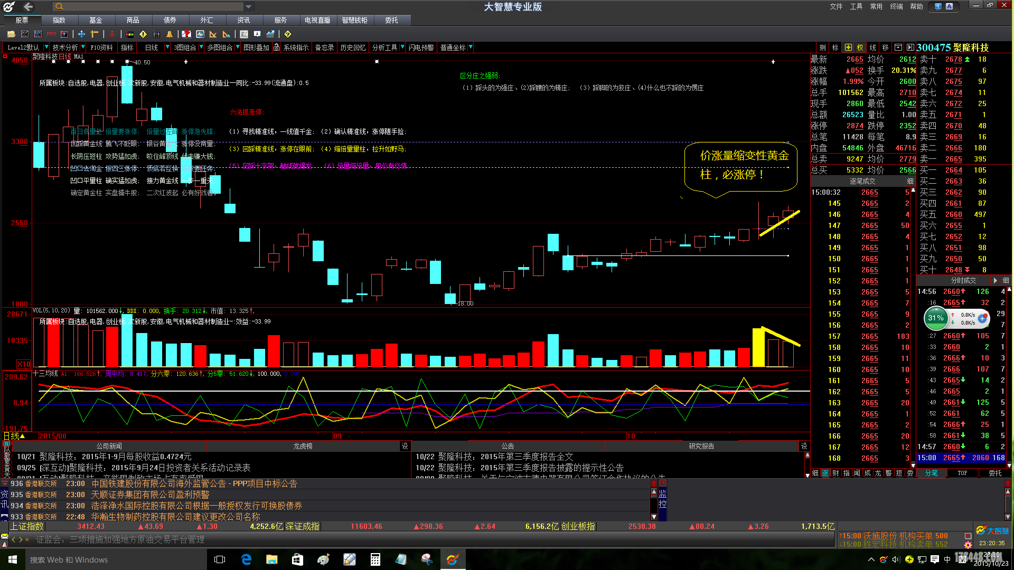This screenshot has height=570, width=1014.
Task: Click the binoculars search icon
Action: (156, 34)
